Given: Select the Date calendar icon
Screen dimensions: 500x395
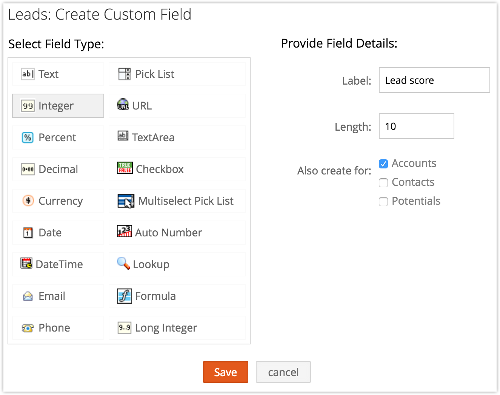Looking at the screenshot, I should coord(28,233).
